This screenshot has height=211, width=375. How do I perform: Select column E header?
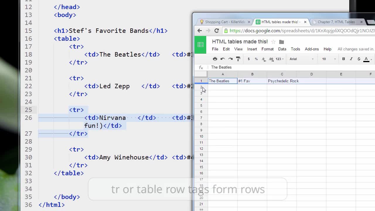[341, 74]
